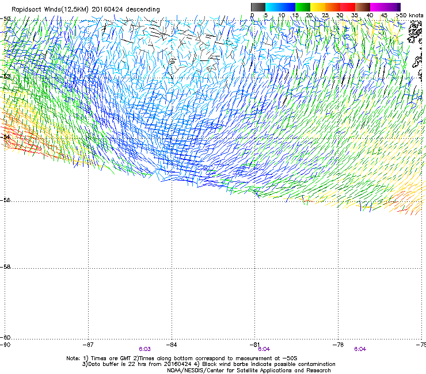Image resolution: width=426 pixels, height=374 pixels.
Task: Click the orange 25-30 knots legend segment
Action: point(333,7)
